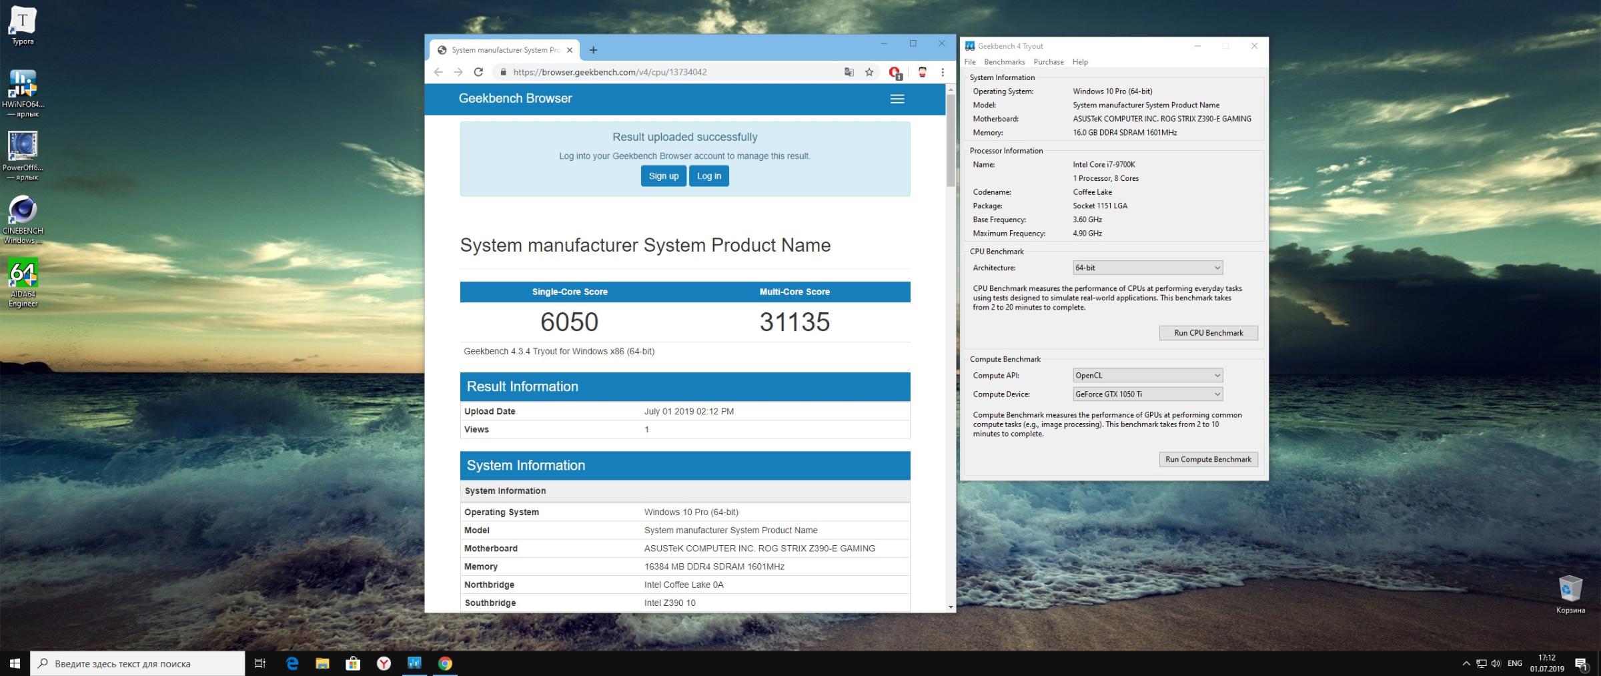Viewport: 1601px width, 676px height.
Task: Click the browser address bar URL
Action: tap(610, 72)
